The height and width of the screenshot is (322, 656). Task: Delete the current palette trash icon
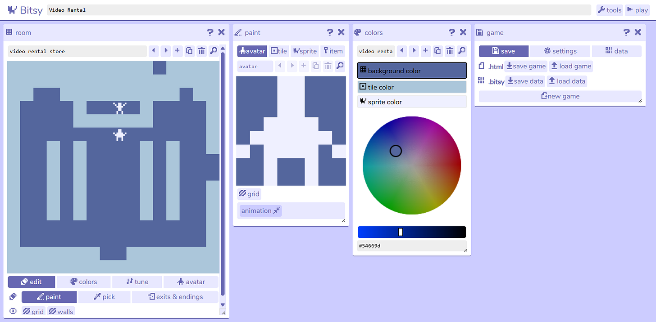(x=450, y=51)
